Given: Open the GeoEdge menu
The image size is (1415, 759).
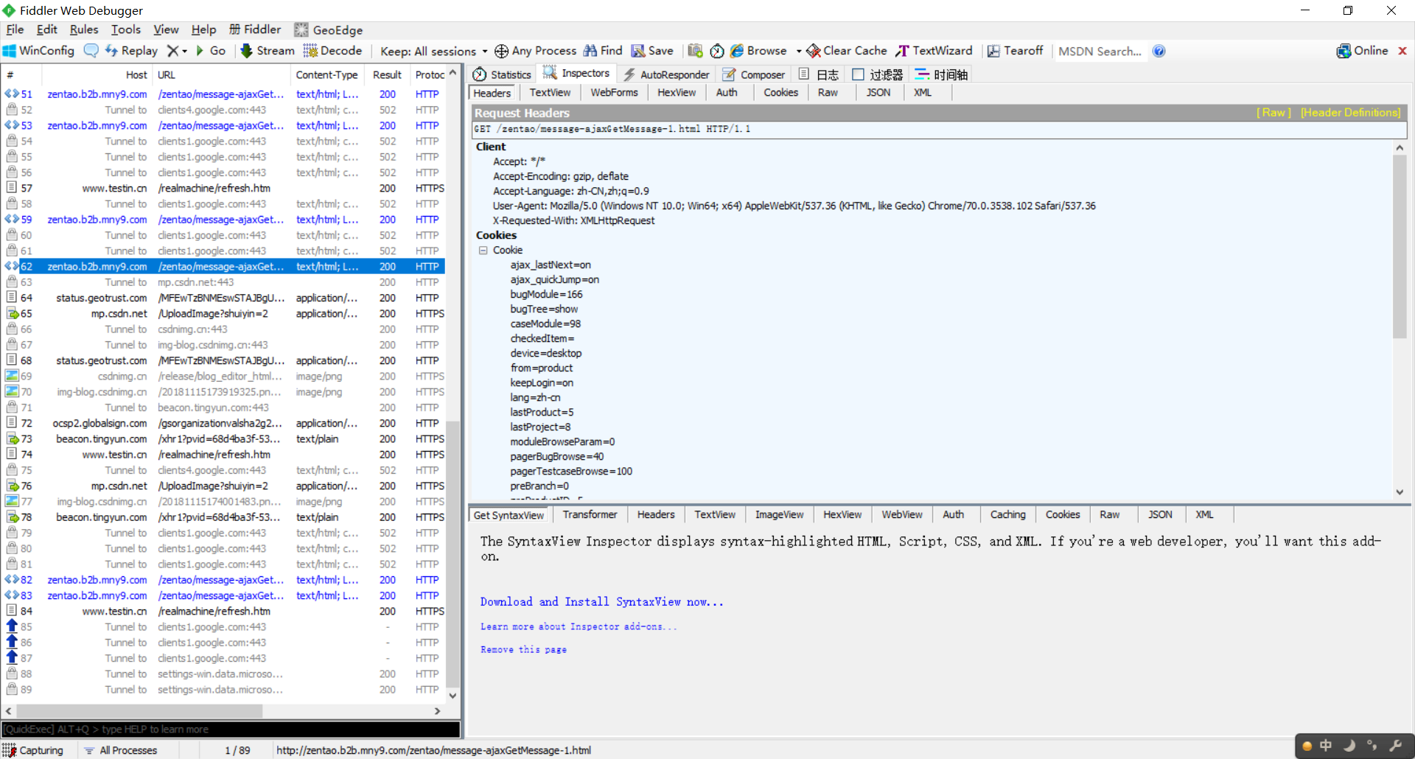Looking at the screenshot, I should (x=329, y=29).
